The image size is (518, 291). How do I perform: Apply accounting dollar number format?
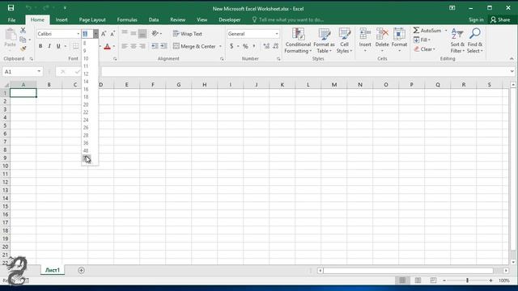click(231, 46)
